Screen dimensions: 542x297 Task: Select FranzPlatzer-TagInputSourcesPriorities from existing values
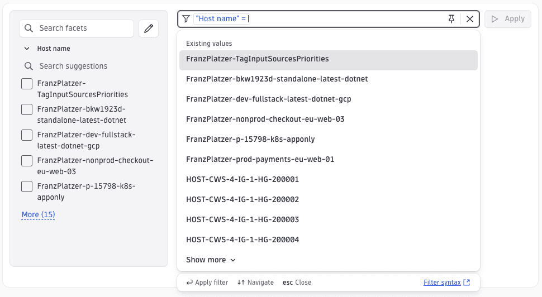coord(329,60)
